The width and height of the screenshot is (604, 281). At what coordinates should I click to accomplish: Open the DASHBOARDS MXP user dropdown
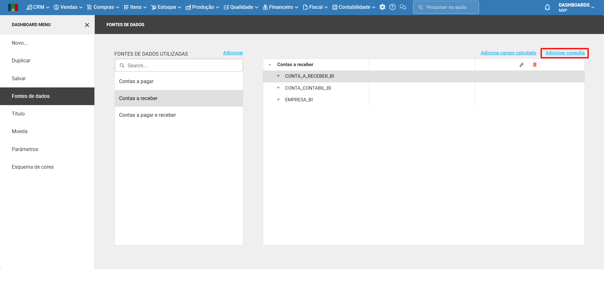577,7
